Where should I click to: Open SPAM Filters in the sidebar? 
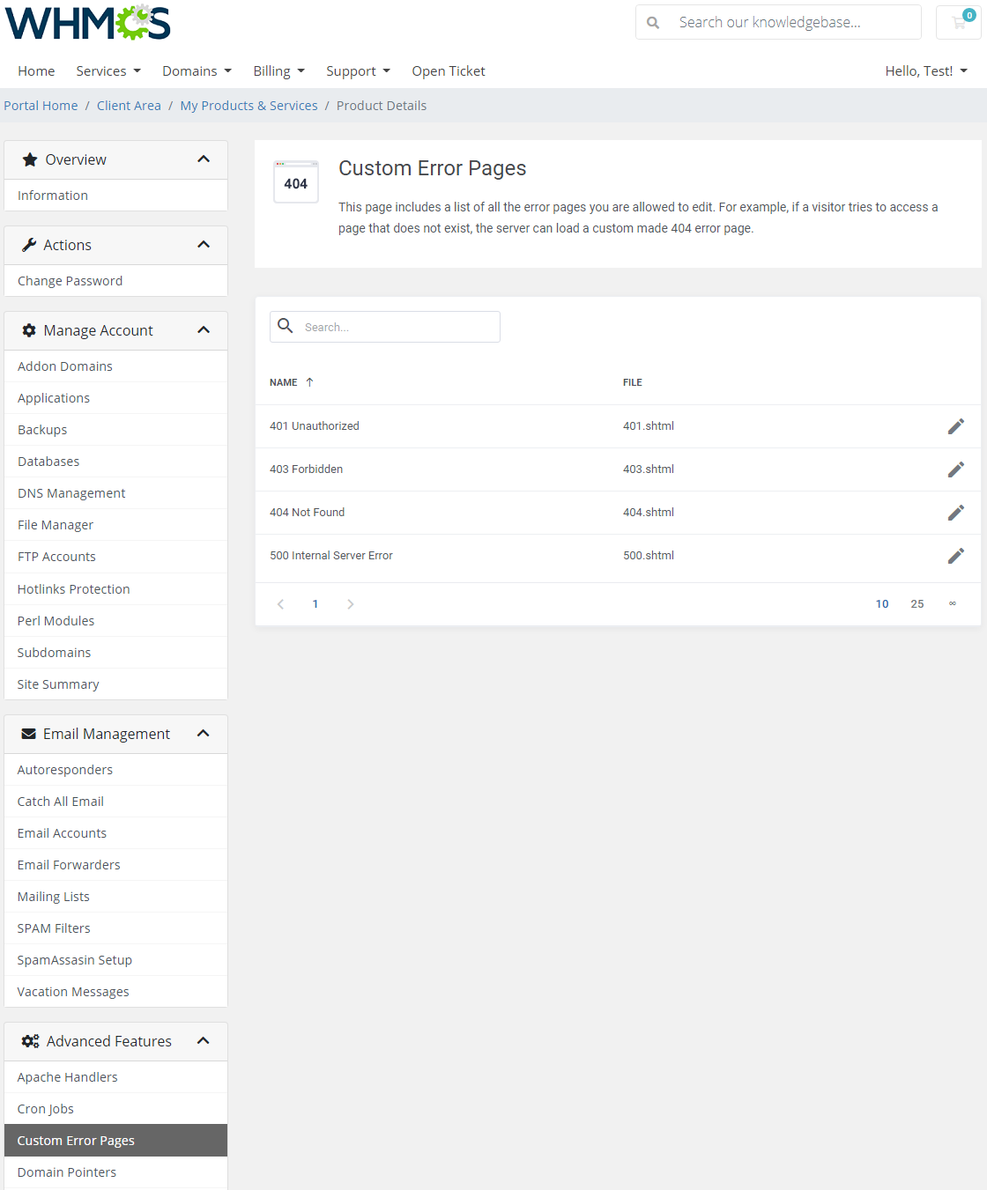pyautogui.click(x=115, y=928)
